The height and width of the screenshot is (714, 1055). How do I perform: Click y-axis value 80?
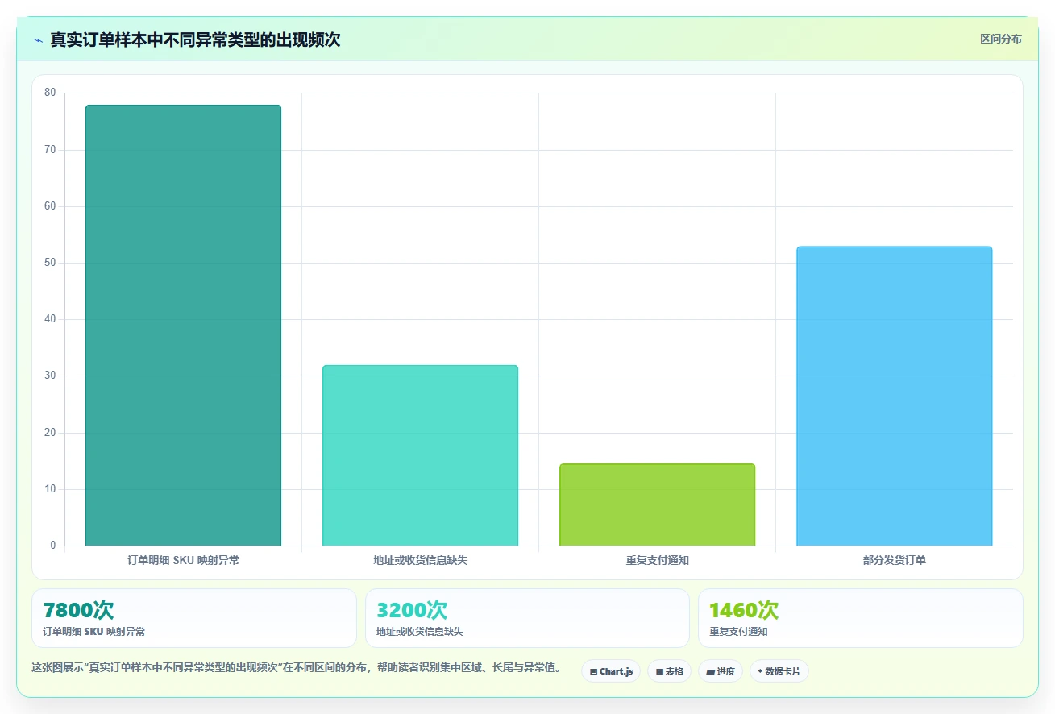point(50,93)
